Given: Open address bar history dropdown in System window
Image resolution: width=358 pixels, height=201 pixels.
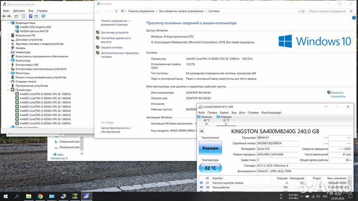Looking at the screenshot, I should (x=299, y=11).
